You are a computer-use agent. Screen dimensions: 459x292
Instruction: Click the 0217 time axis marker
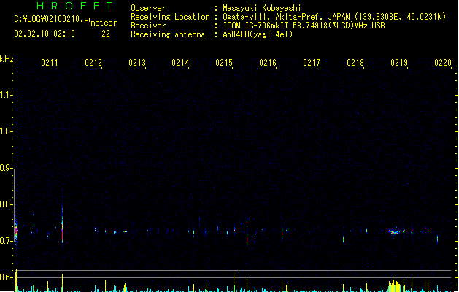[x=312, y=63]
